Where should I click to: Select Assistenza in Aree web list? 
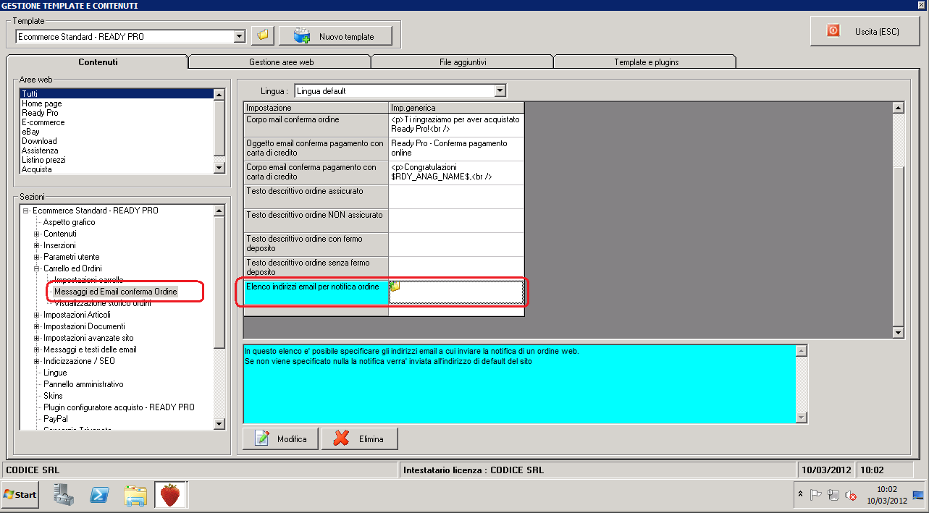point(117,150)
